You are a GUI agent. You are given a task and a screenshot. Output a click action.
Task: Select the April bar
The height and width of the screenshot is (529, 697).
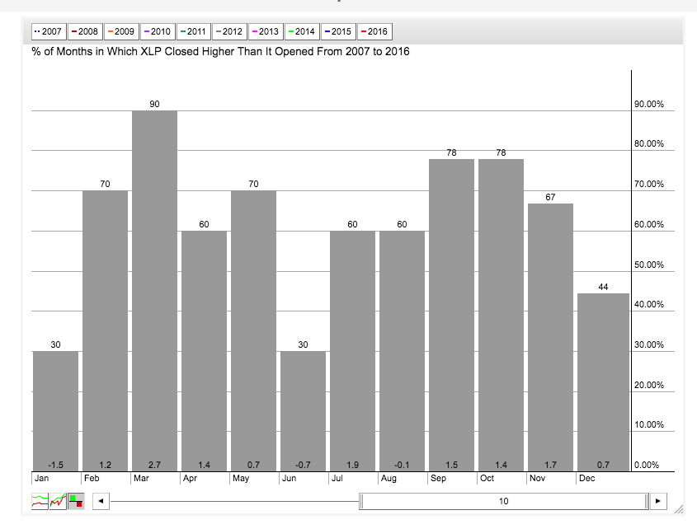click(x=204, y=351)
